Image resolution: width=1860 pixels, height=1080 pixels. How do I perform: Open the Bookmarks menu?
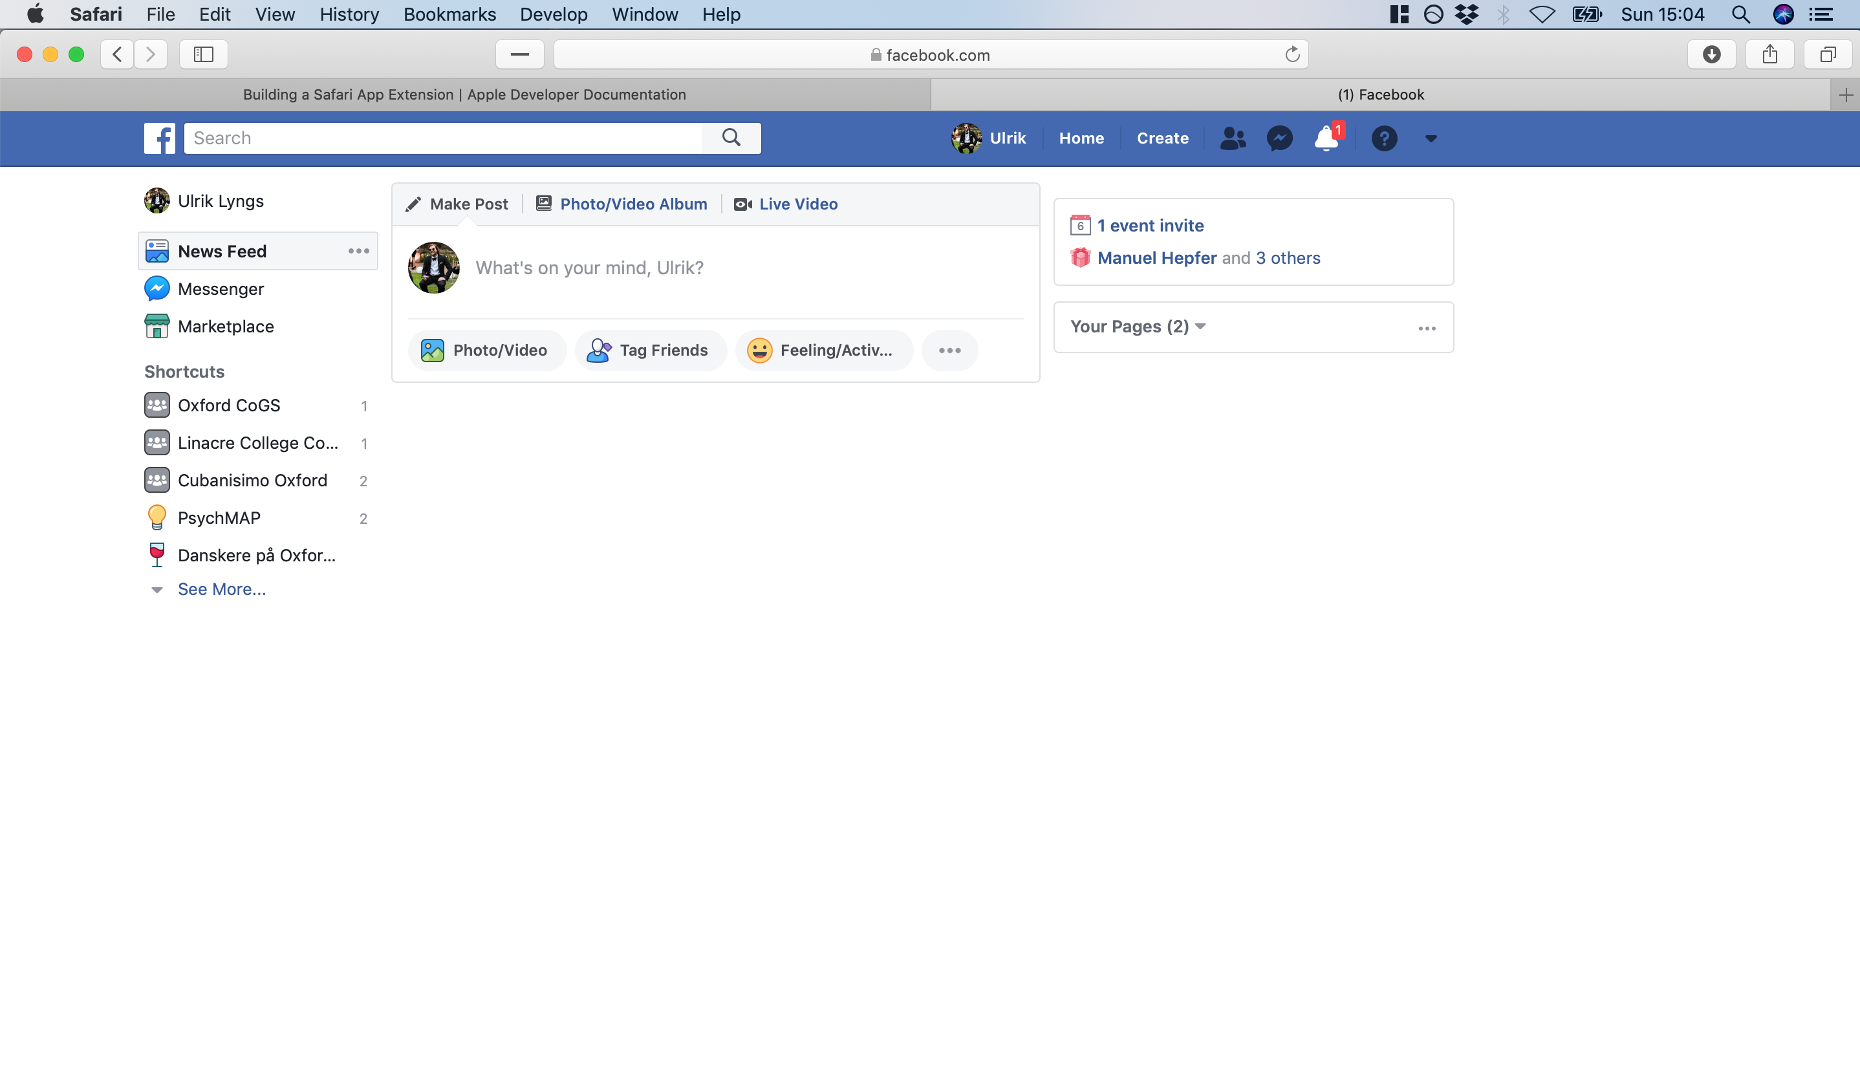449,14
